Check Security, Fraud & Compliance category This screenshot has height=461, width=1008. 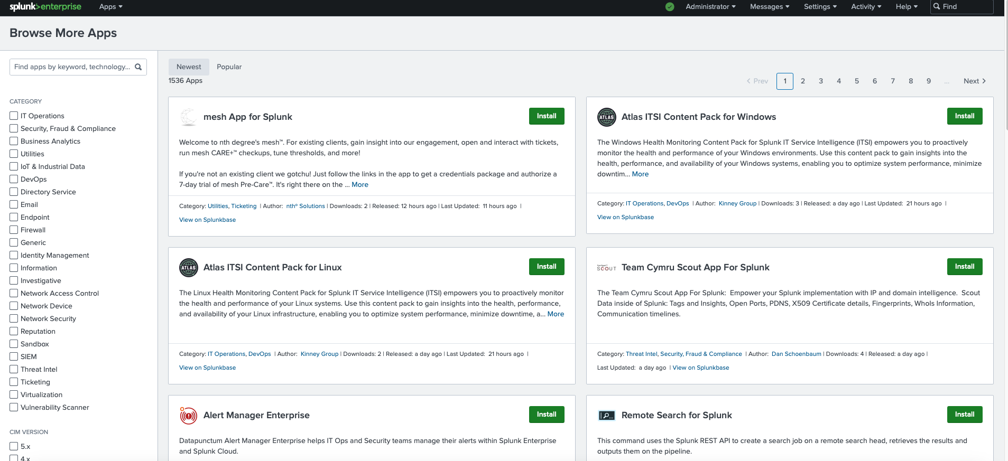14,128
